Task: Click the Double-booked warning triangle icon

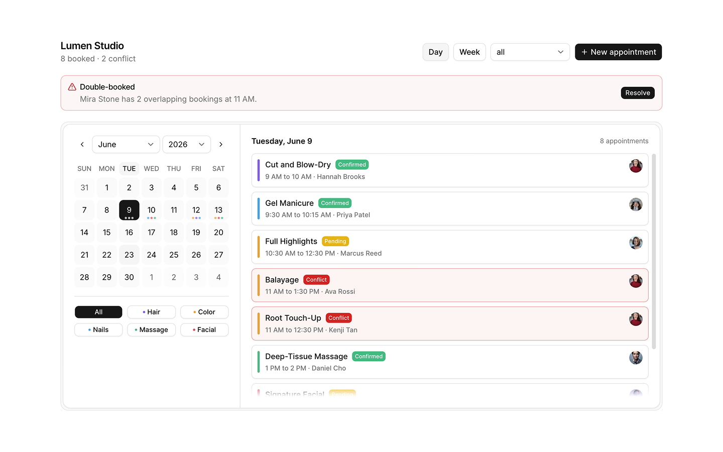Action: coord(72,87)
